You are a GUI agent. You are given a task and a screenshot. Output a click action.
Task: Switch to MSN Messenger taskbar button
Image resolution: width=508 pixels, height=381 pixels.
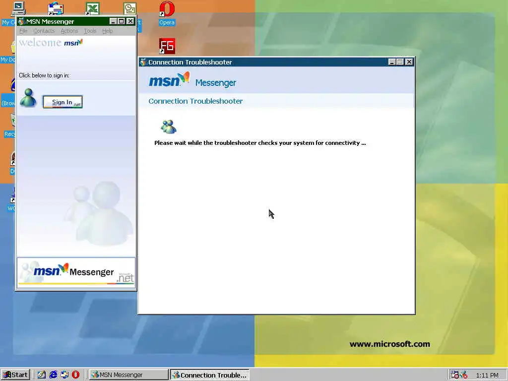[128, 375]
